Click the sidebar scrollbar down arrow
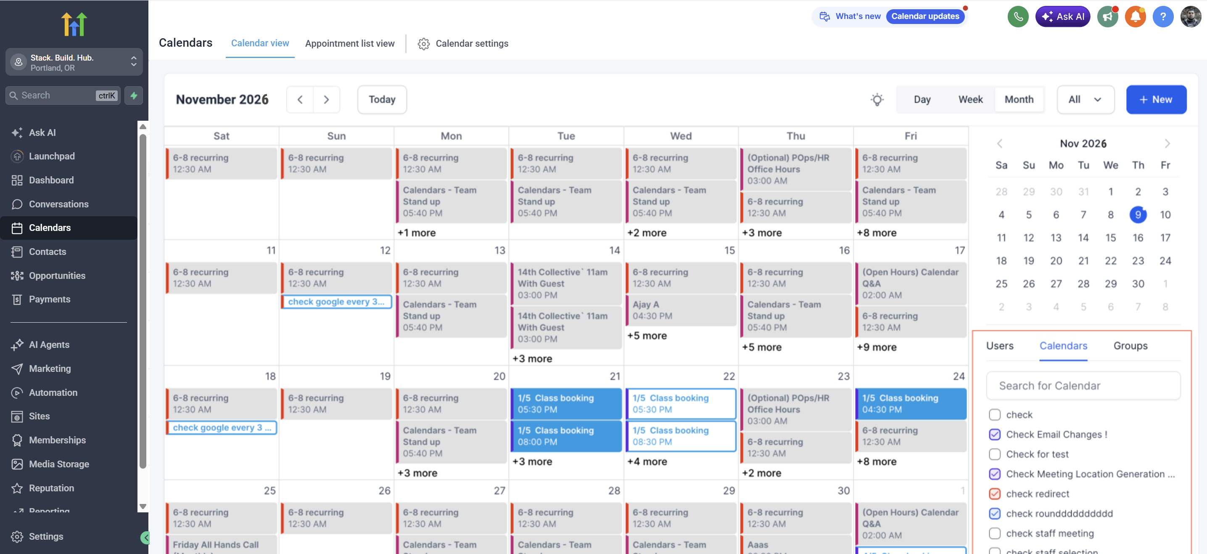This screenshot has width=1207, height=554. [x=143, y=506]
